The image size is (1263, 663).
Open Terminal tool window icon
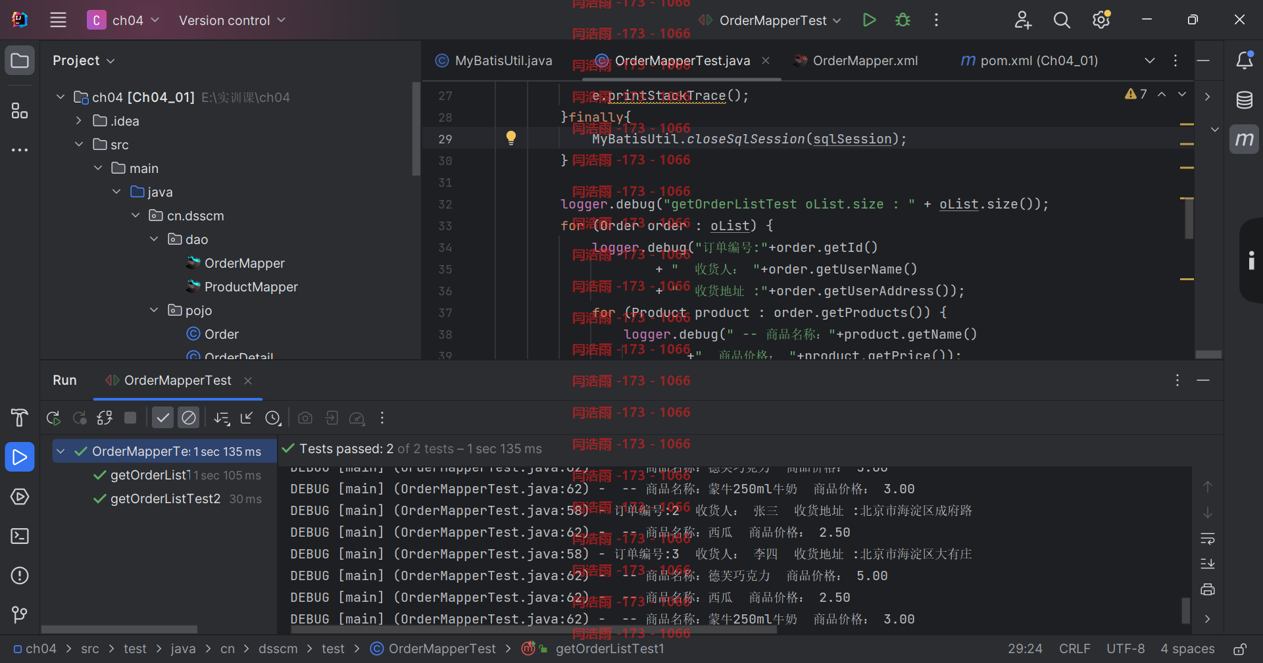pos(20,536)
